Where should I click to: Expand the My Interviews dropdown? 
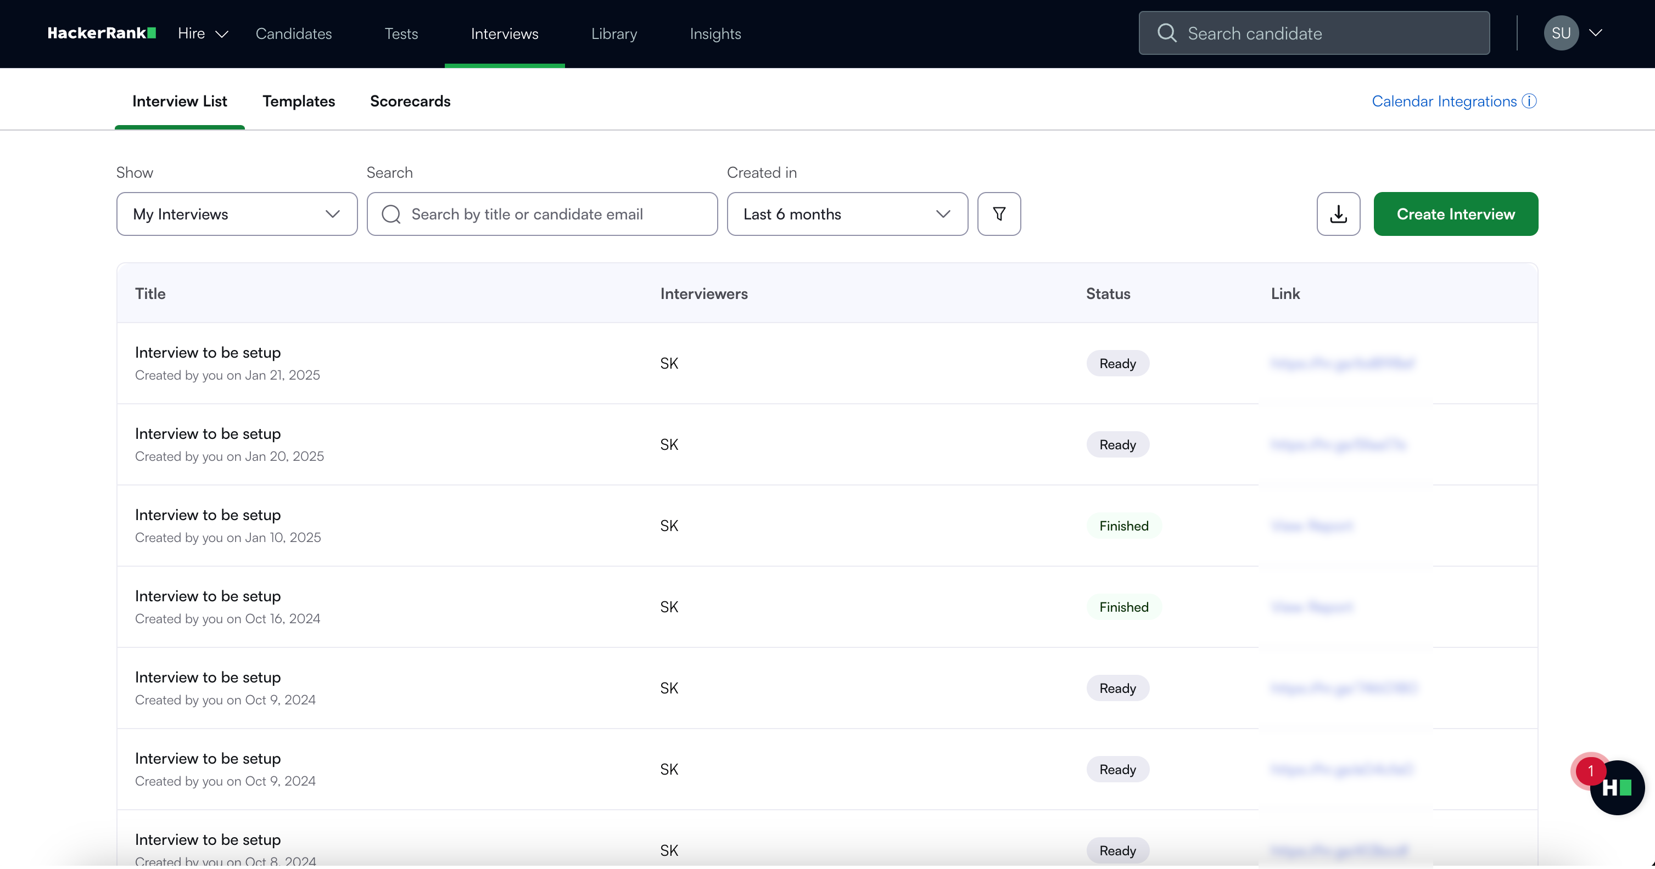[x=237, y=214]
